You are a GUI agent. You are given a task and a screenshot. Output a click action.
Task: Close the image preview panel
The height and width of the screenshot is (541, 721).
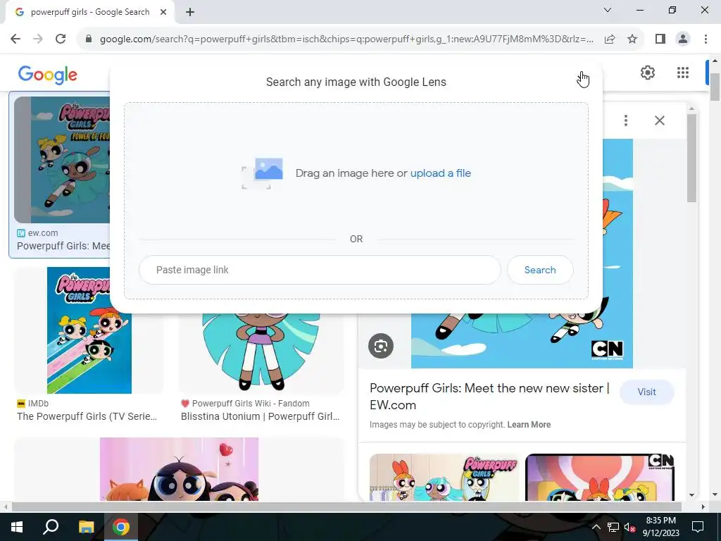pos(659,120)
